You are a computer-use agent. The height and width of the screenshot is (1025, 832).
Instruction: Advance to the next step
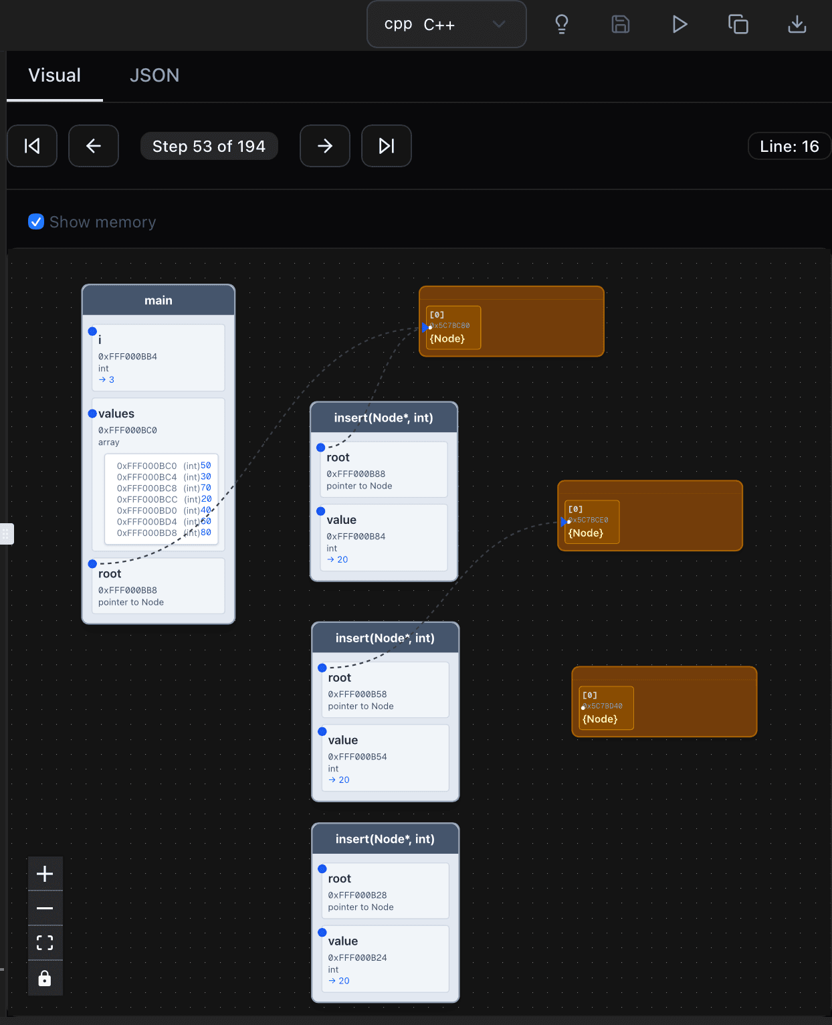pos(325,146)
